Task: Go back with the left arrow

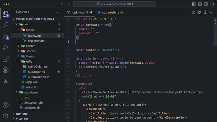Action: (x=62, y=4)
